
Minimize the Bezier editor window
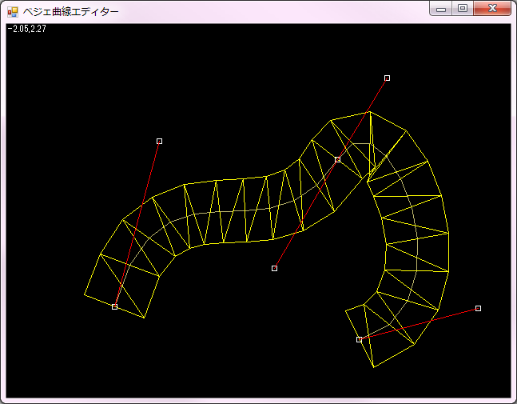pos(440,9)
